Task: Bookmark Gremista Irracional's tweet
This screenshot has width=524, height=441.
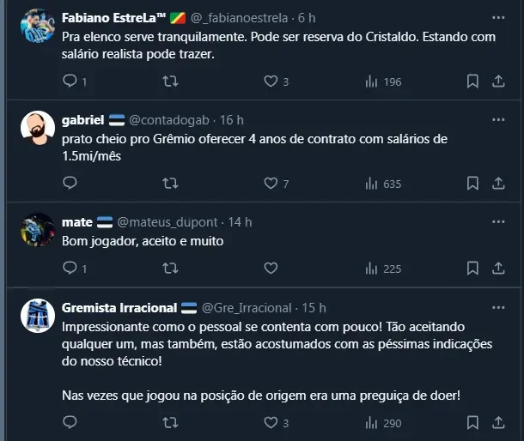Action: [x=472, y=423]
